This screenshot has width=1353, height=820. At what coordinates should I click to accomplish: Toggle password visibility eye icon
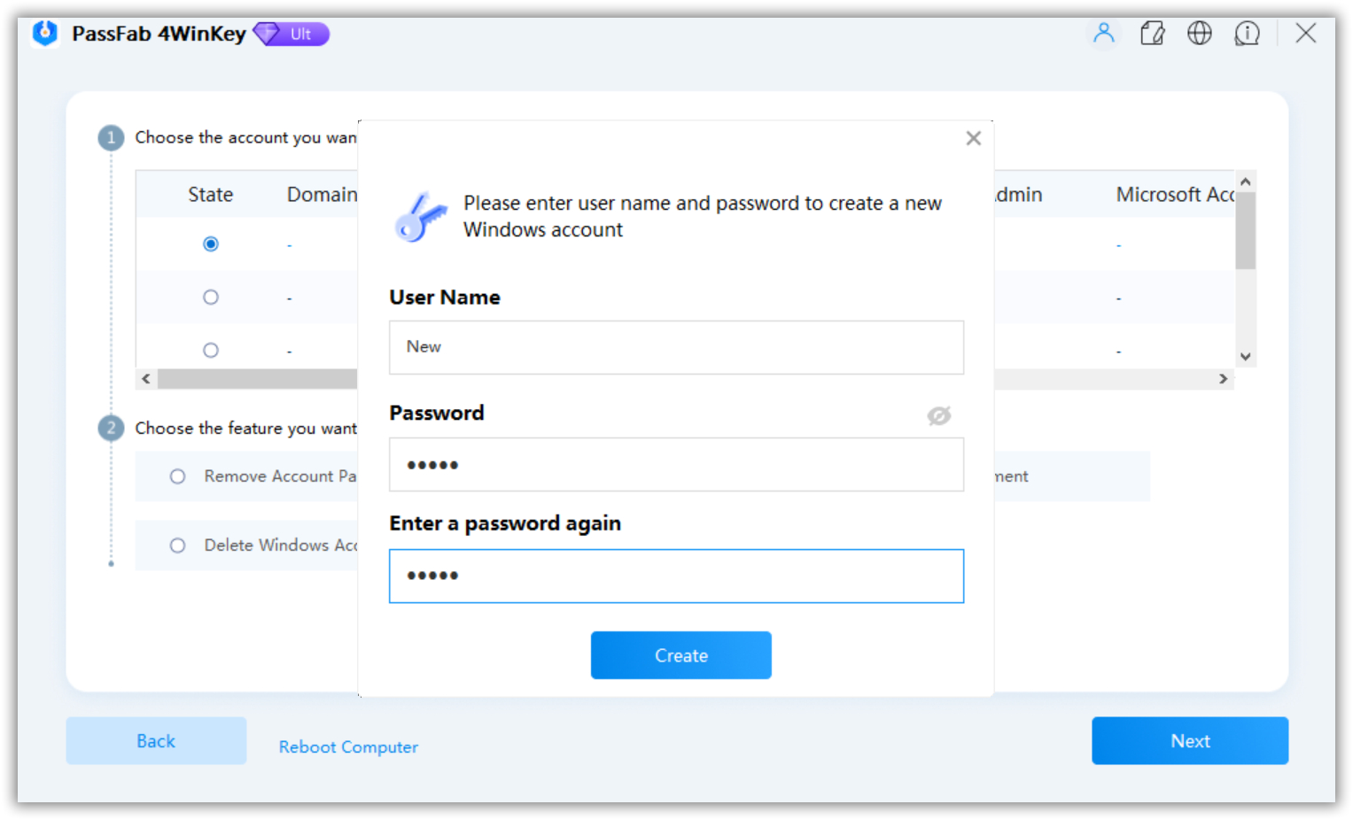tap(938, 415)
